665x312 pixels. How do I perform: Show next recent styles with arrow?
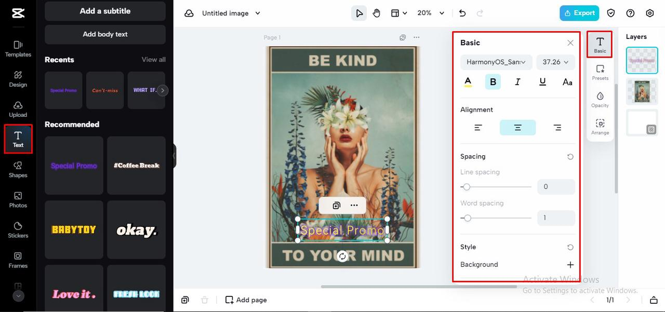pyautogui.click(x=163, y=90)
